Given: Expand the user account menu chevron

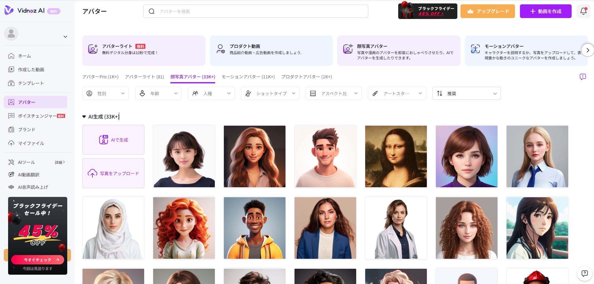Looking at the screenshot, I should point(65,37).
